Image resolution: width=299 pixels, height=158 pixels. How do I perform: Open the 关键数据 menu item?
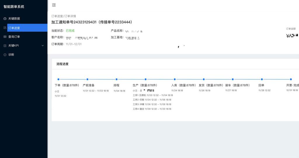(x=14, y=19)
